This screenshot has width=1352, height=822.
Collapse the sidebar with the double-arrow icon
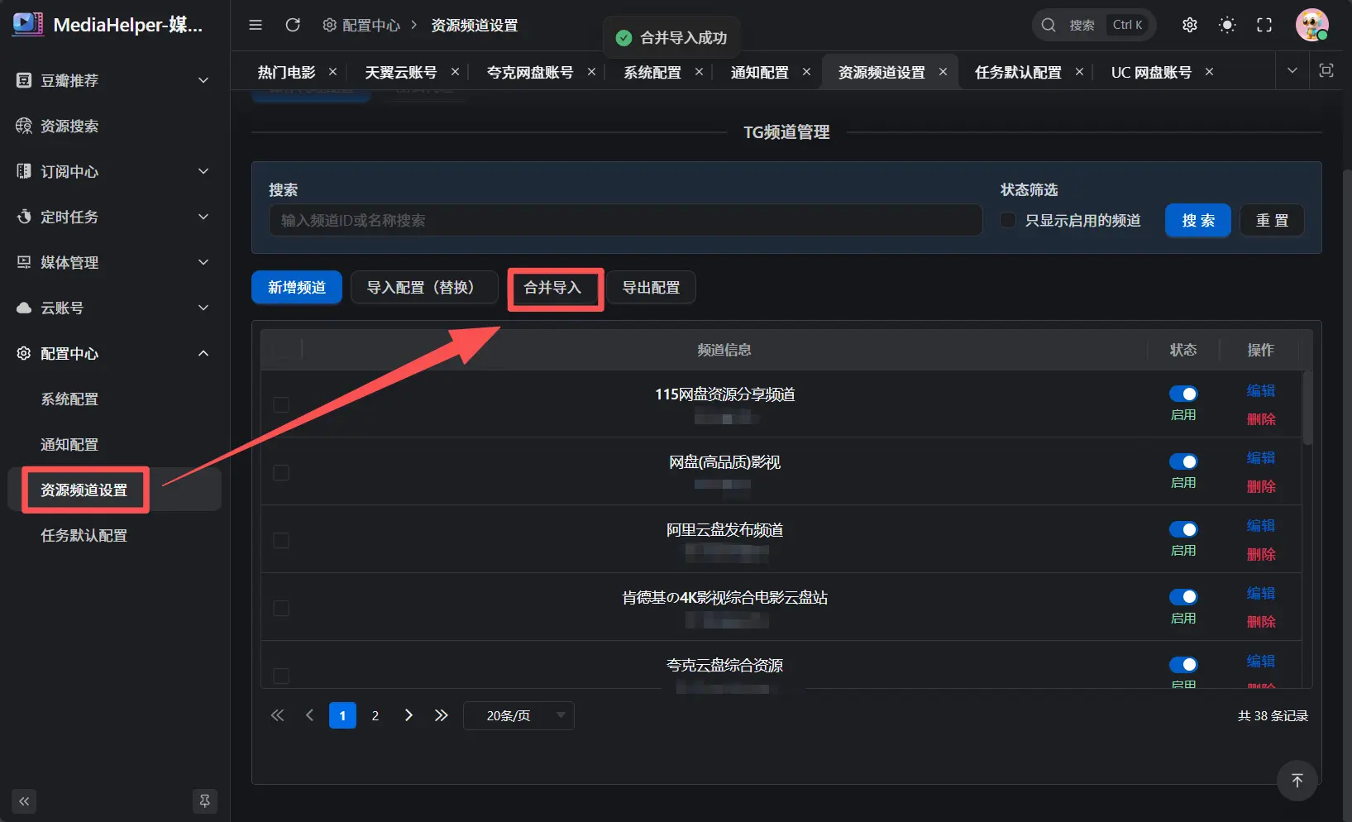[24, 801]
